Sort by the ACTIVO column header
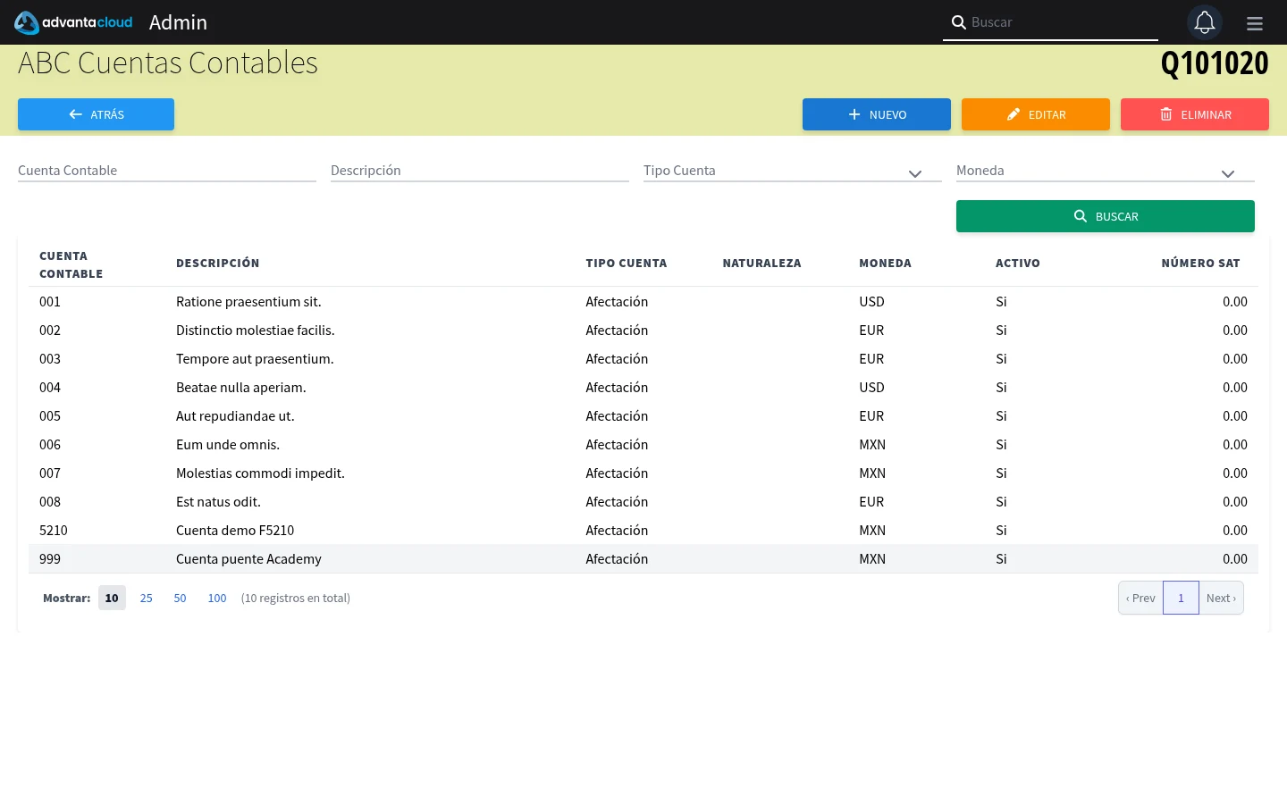The width and height of the screenshot is (1287, 804). coord(1018,264)
